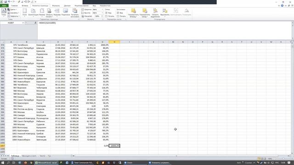Screen dimensions: 294x165
Task: Click the Save icon in quick access toolbar
Action: [6, 2]
